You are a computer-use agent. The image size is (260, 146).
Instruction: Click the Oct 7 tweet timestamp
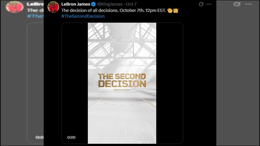(x=131, y=4)
